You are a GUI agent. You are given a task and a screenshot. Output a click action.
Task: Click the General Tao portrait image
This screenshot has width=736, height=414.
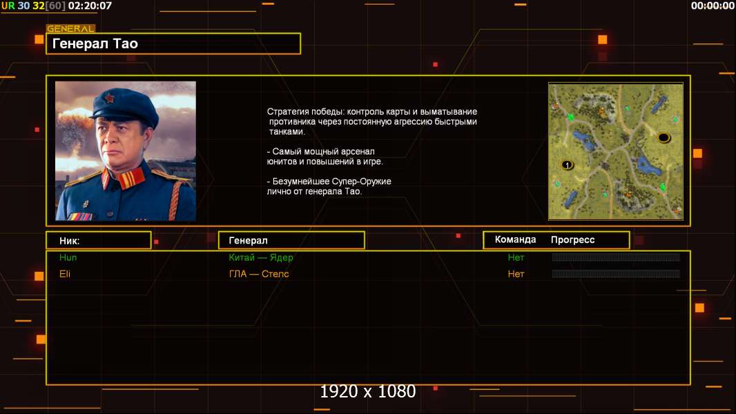[x=126, y=150]
